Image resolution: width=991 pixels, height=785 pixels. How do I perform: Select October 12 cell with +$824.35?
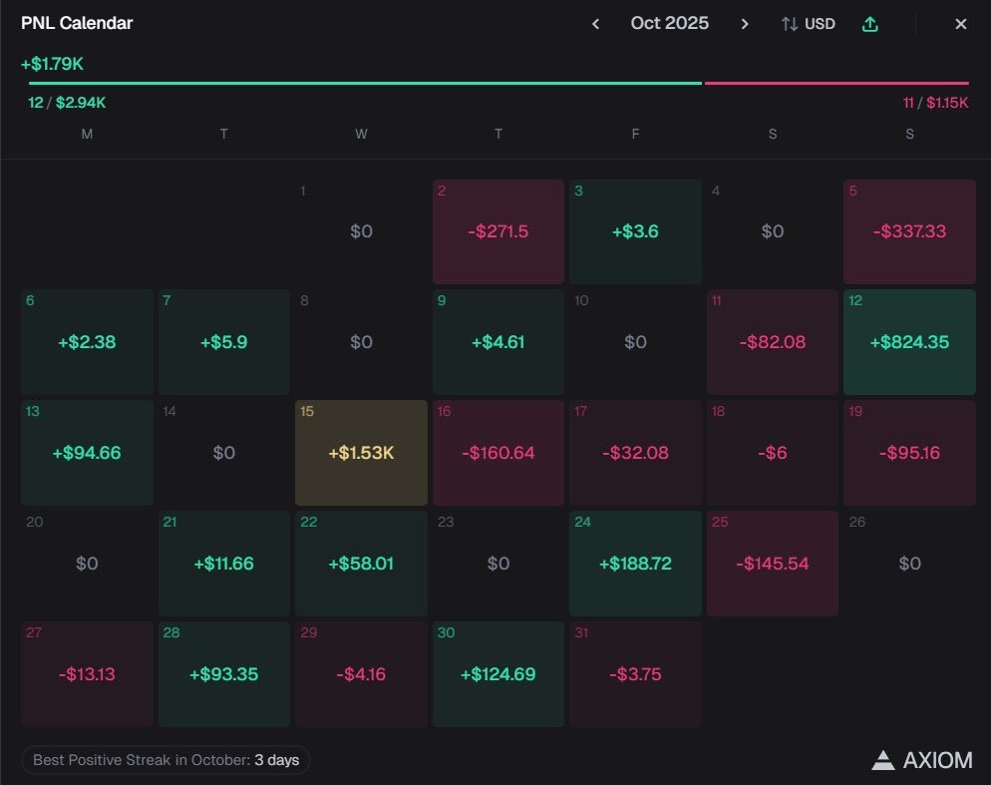909,342
